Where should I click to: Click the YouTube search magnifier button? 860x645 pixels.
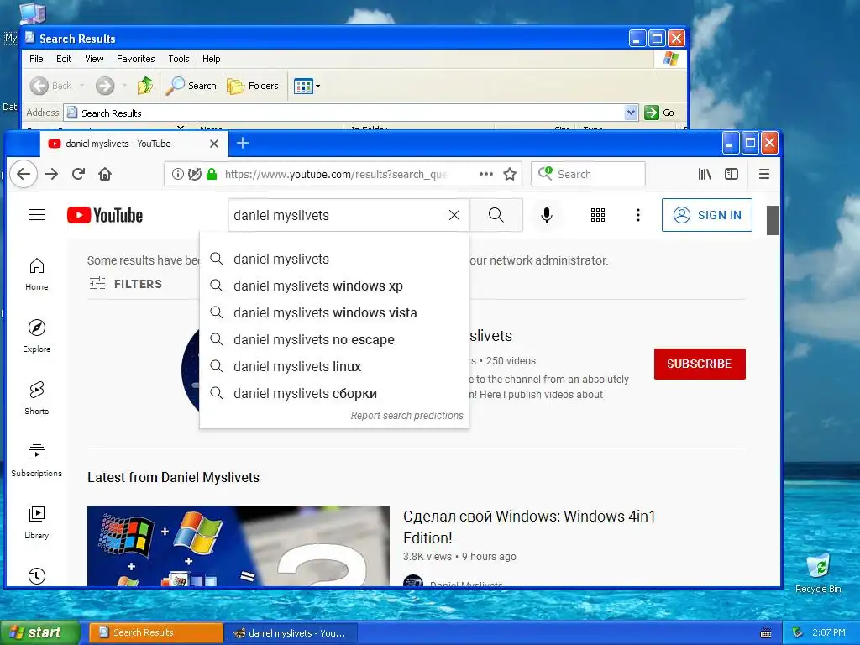tap(496, 215)
